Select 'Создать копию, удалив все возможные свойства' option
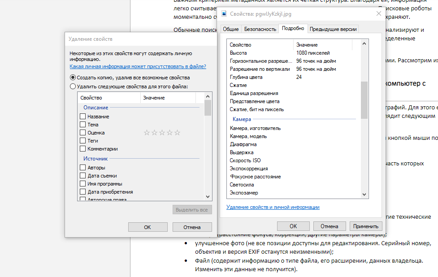The width and height of the screenshot is (438, 277). click(73, 78)
